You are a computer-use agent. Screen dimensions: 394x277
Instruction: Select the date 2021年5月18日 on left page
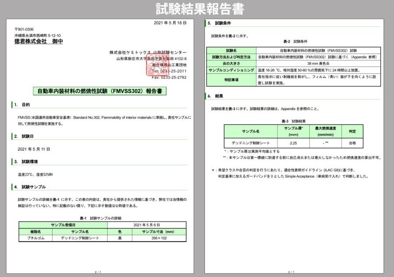pyautogui.click(x=170, y=23)
